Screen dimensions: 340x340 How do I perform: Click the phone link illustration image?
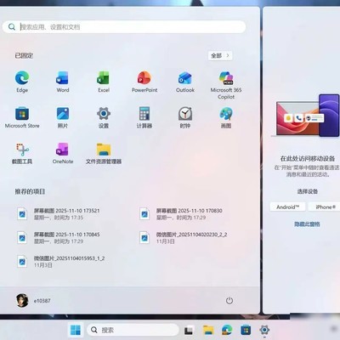tap(306, 116)
